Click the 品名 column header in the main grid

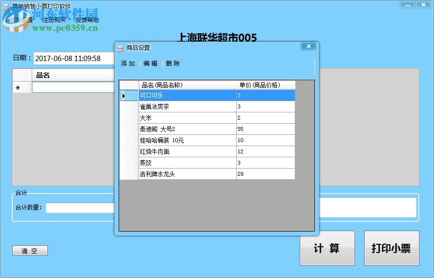pos(73,75)
